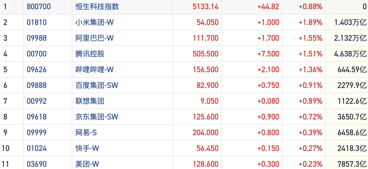Select the 美团-W stock name
Viewport: 368px width, 169px height.
pyautogui.click(x=87, y=164)
